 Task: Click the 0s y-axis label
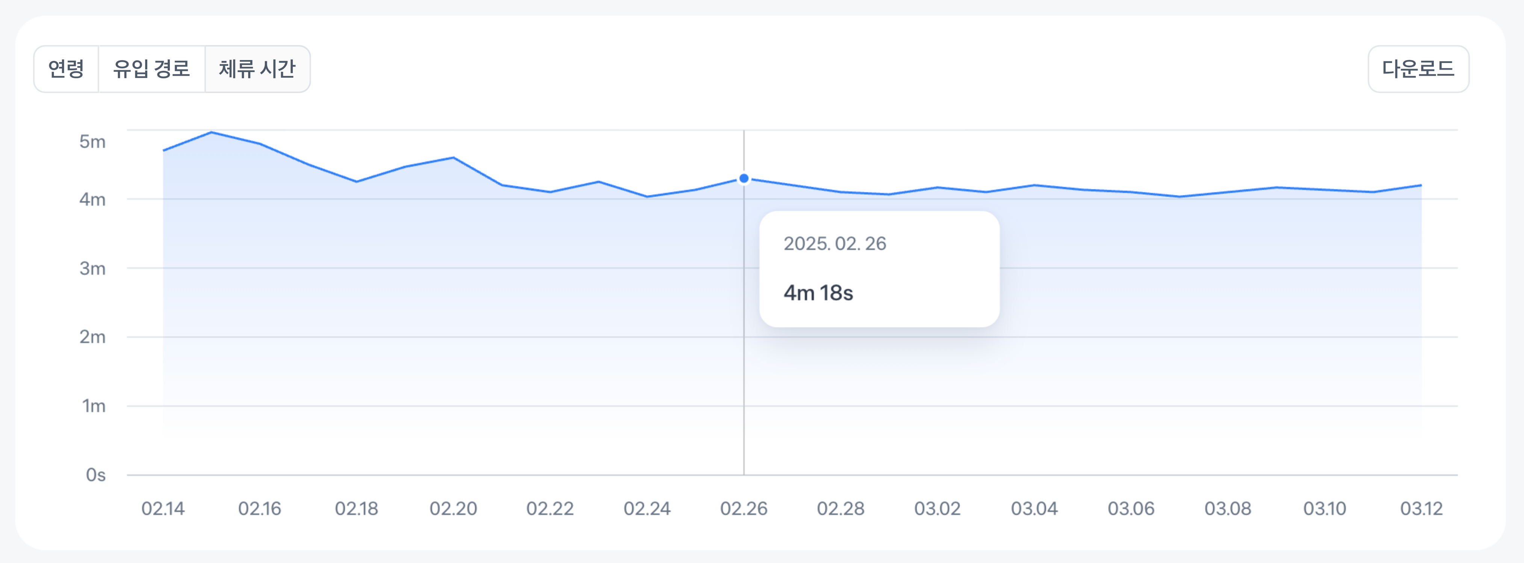point(95,474)
